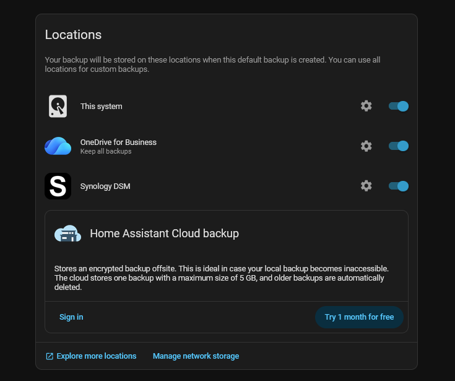This screenshot has width=455, height=381.
Task: Click the Keep all backups subtitle
Action: [x=106, y=151]
